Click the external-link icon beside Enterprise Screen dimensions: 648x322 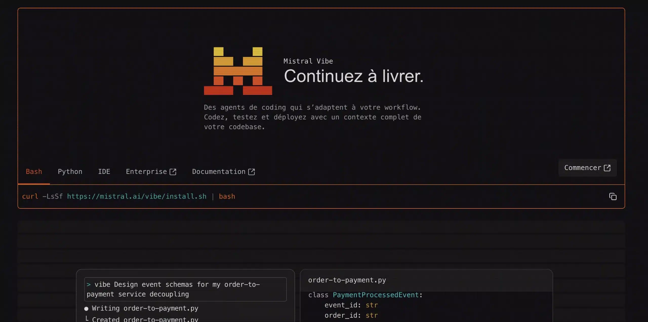[x=173, y=171]
